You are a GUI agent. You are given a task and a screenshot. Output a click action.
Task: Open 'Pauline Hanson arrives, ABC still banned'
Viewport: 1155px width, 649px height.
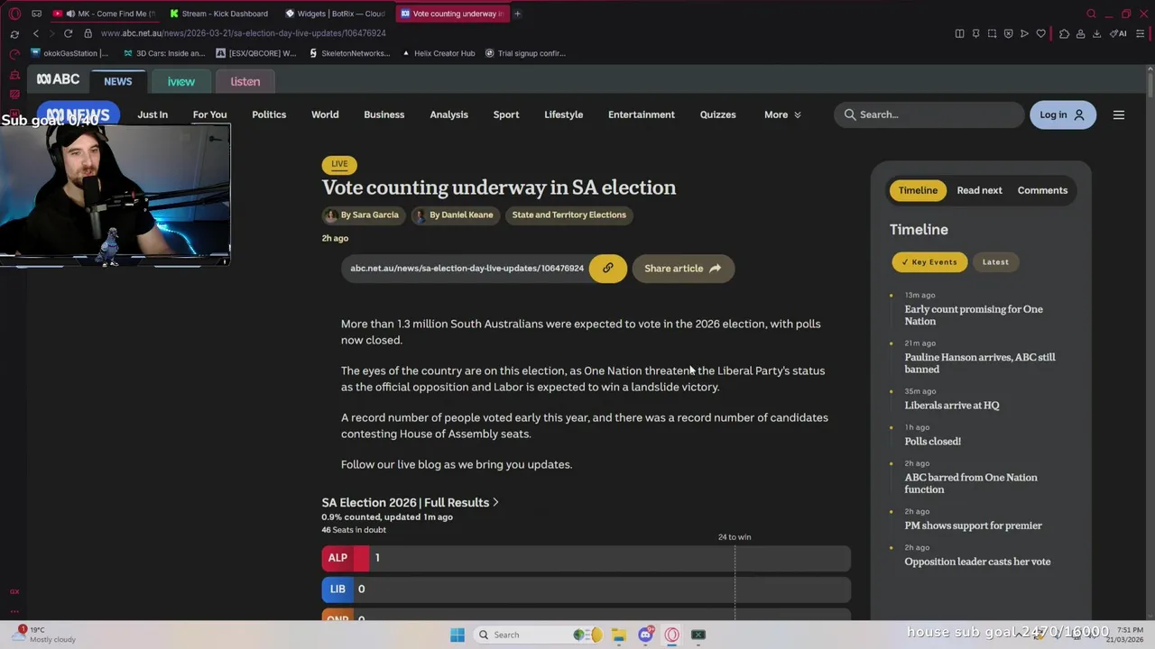coord(980,363)
